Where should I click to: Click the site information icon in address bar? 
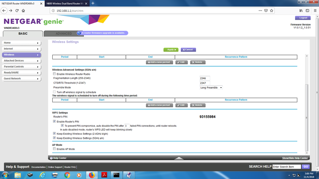(53, 11)
